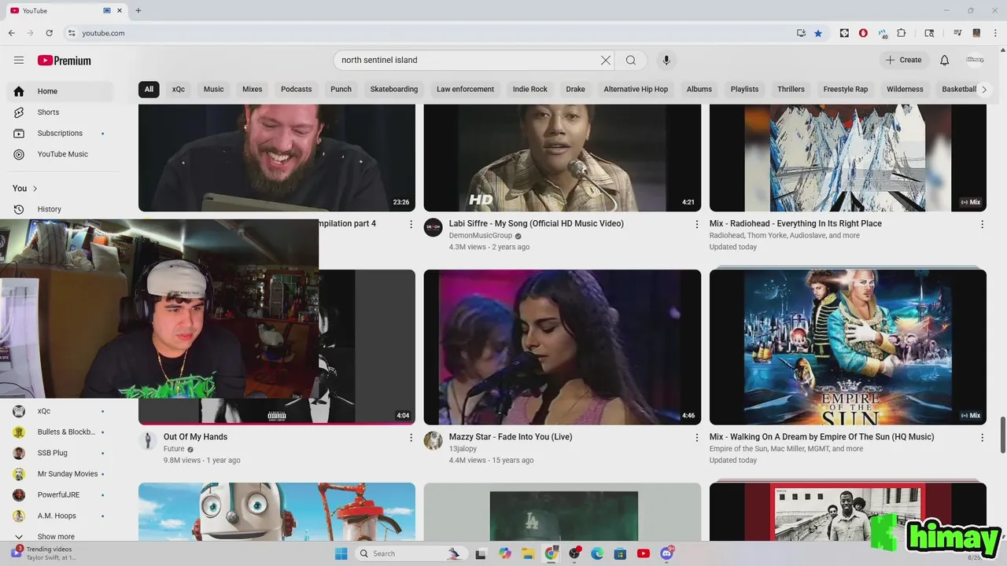
Task: Open the Labi Siffre My Song title link
Action: (537, 224)
